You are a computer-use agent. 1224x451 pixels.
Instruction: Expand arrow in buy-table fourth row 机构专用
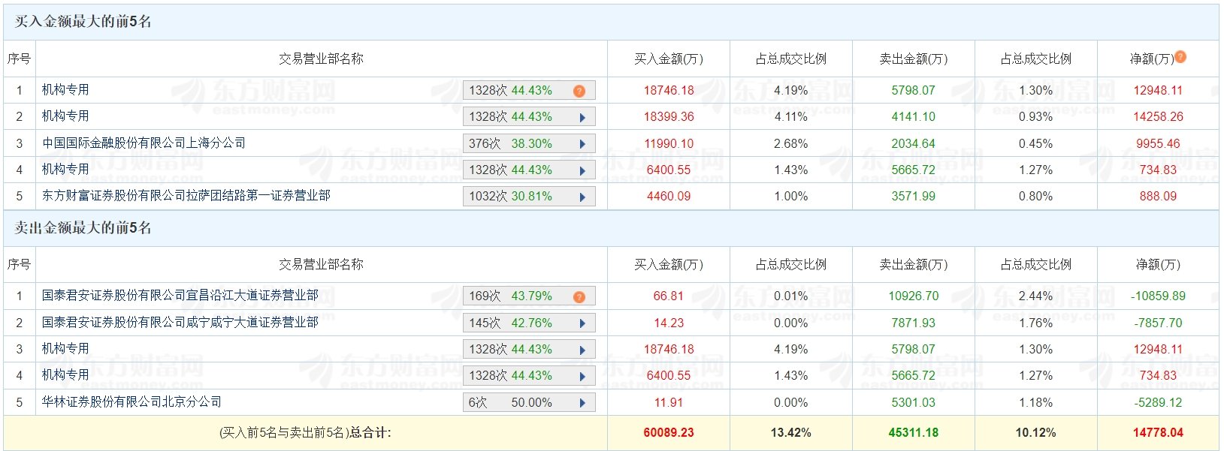coord(582,170)
